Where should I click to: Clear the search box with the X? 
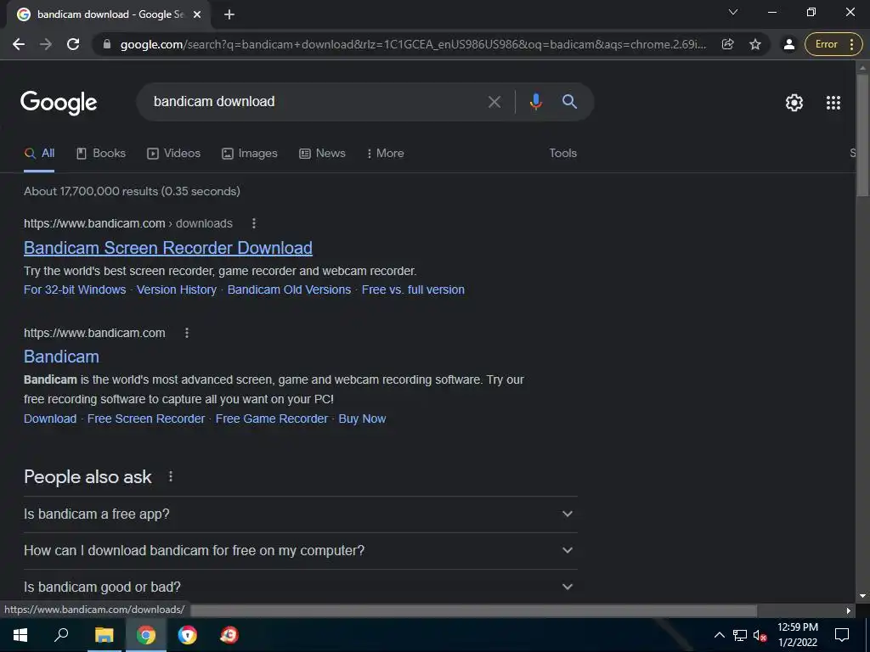point(494,102)
